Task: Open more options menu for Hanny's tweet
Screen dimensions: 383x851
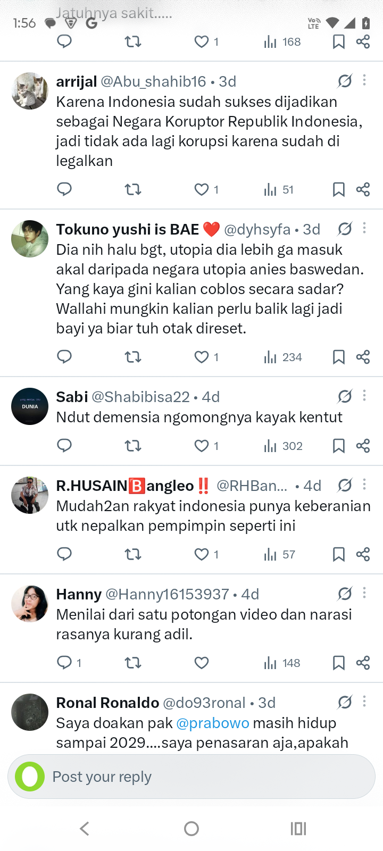Action: (364, 593)
